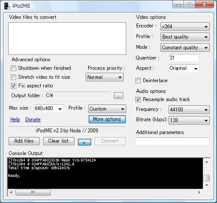Click the More options button
The width and height of the screenshot is (217, 203).
107,119
